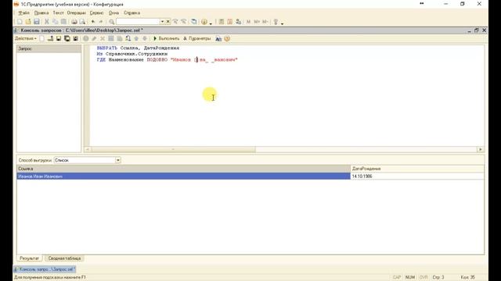The image size is (501, 281).
Task: Click the M+ memory button
Action: click(257, 22)
